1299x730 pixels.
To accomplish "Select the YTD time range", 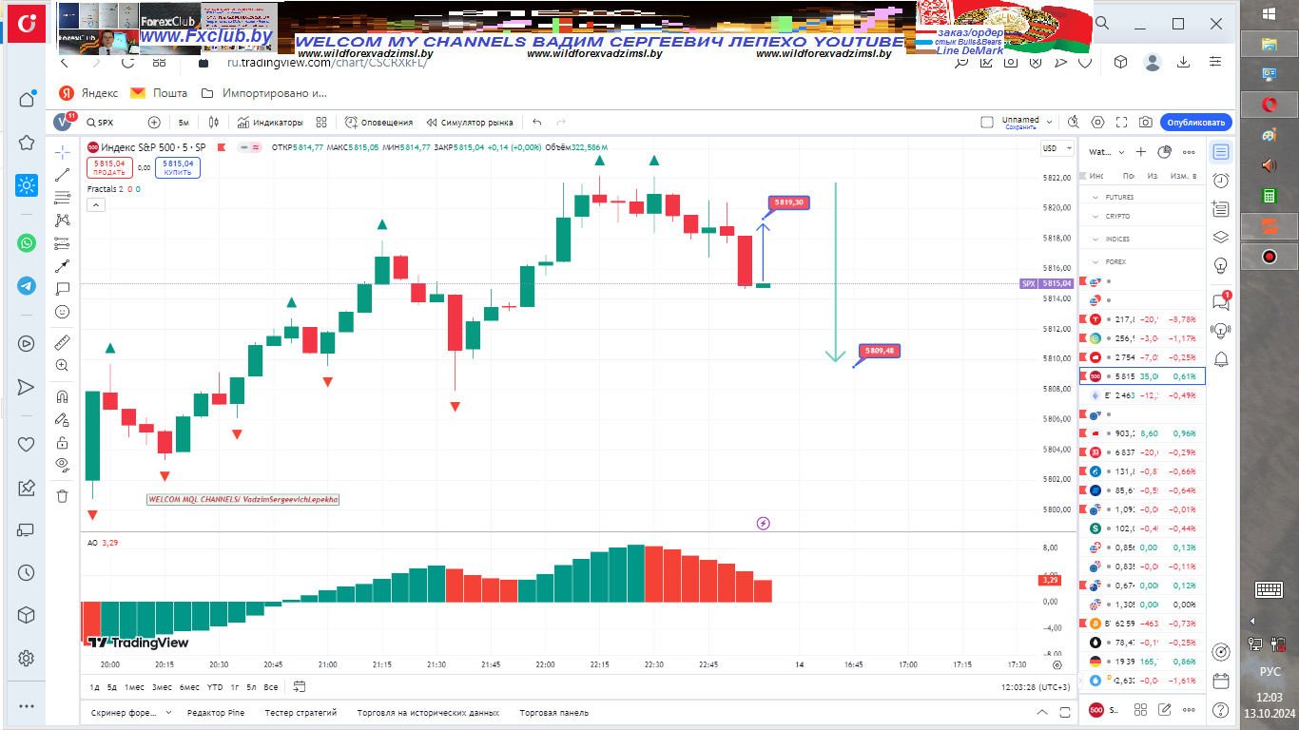I will (215, 686).
